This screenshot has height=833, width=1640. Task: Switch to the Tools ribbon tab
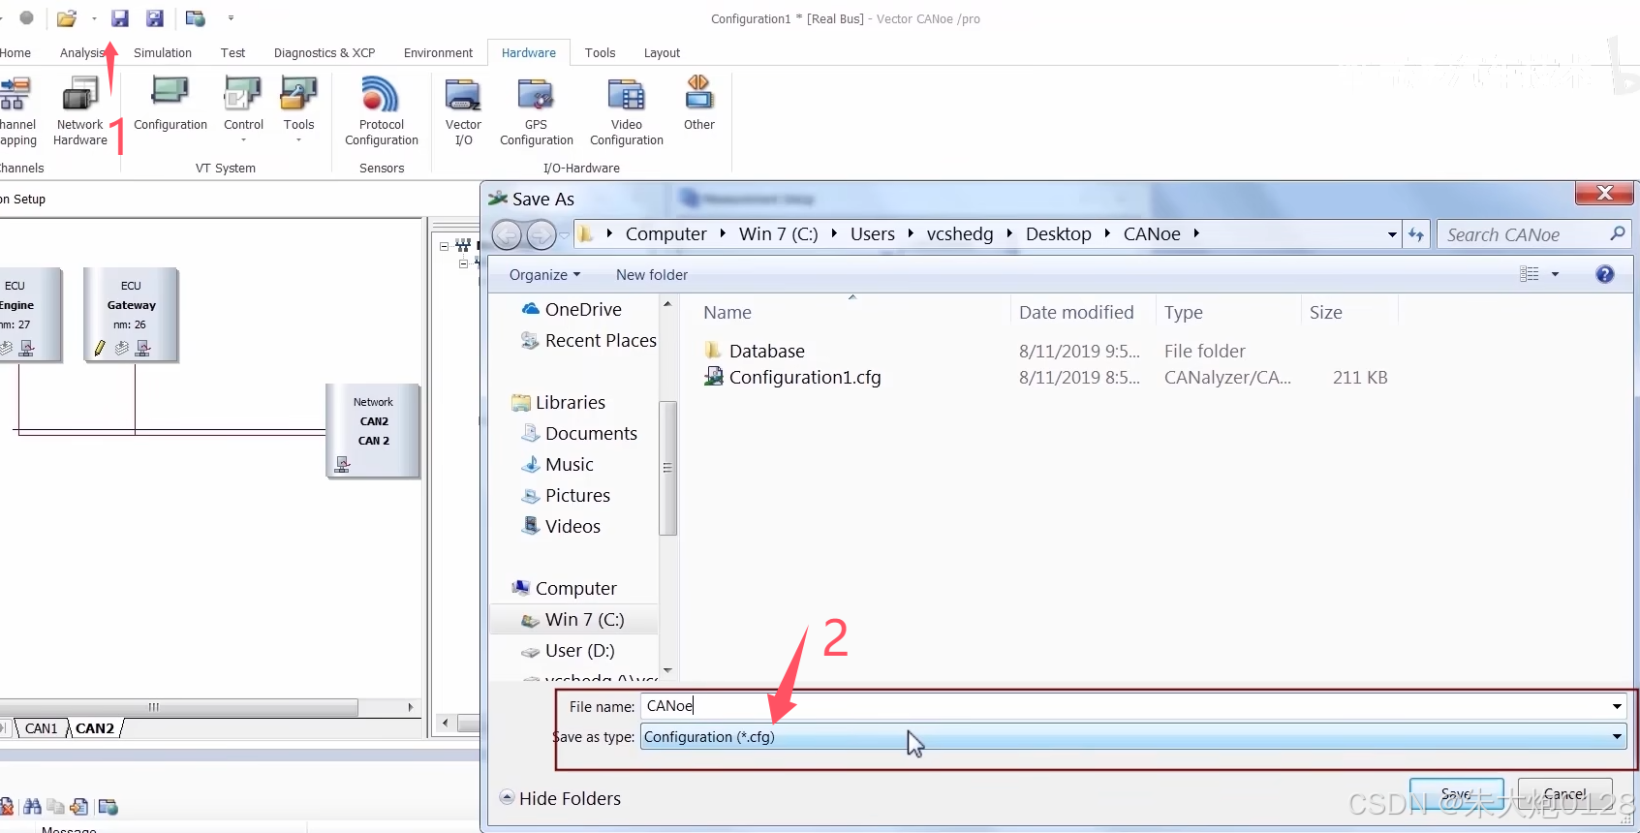pos(600,52)
